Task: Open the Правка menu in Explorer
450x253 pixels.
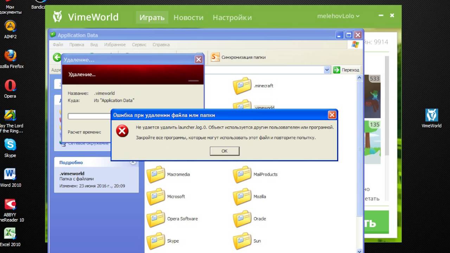Action: click(x=77, y=45)
